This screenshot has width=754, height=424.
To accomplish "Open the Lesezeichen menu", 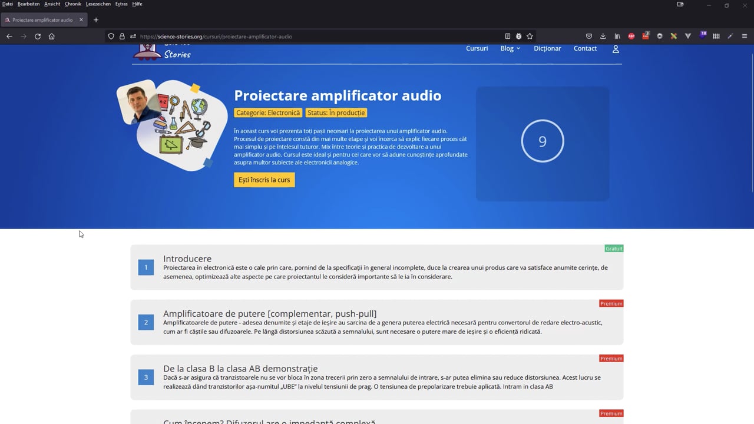I will 98,4.
